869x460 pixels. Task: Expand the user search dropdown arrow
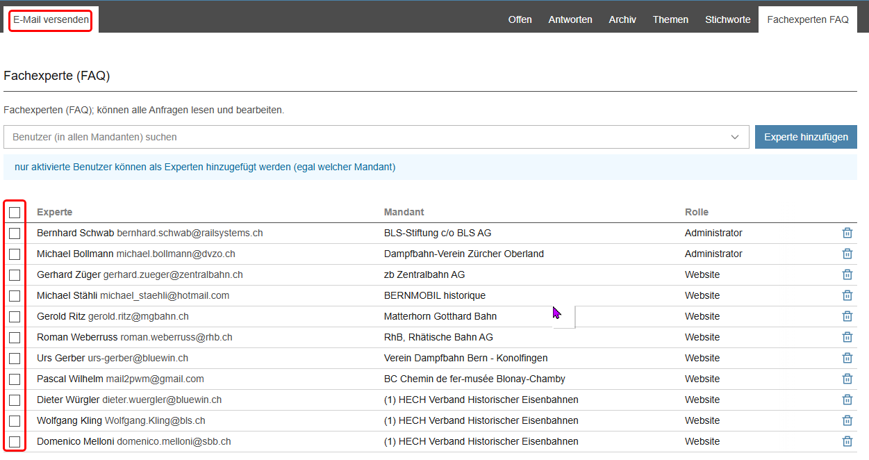(735, 137)
